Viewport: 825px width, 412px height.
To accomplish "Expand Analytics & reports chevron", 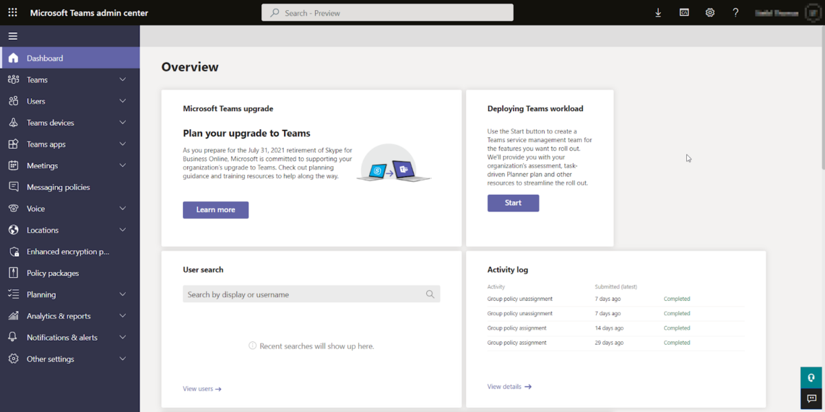I will (122, 315).
